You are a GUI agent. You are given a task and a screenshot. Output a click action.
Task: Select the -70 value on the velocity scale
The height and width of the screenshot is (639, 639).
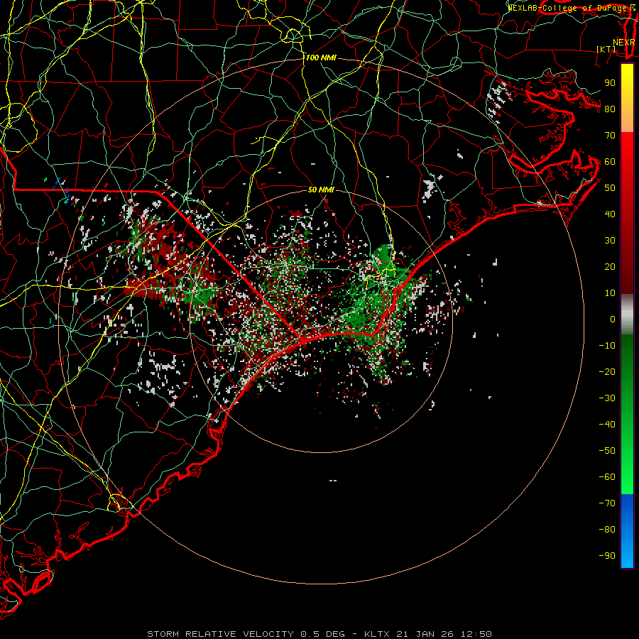pyautogui.click(x=607, y=503)
